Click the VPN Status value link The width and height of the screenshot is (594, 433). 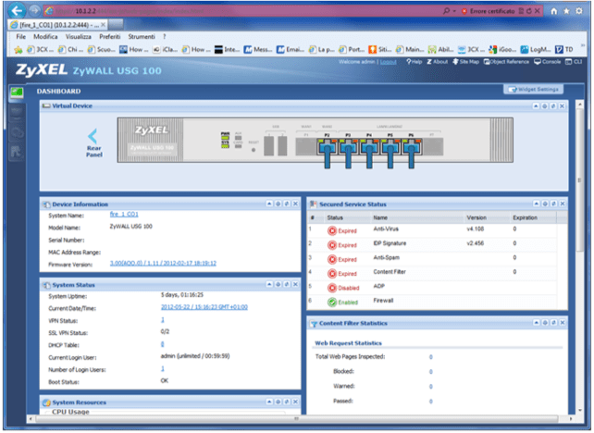[x=163, y=320]
